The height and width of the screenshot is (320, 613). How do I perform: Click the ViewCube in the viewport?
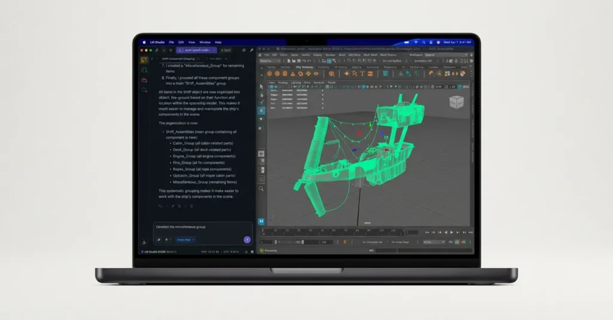[x=457, y=102]
